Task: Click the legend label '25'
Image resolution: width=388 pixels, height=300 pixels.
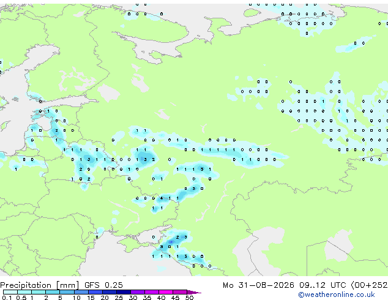Action: (119, 298)
